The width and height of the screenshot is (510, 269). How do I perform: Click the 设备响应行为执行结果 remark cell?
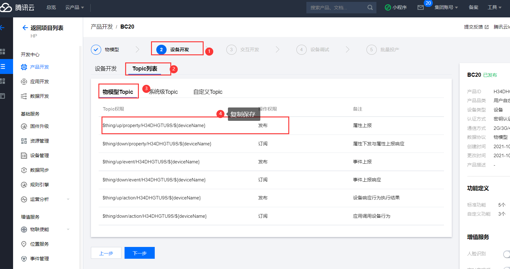tap(376, 198)
